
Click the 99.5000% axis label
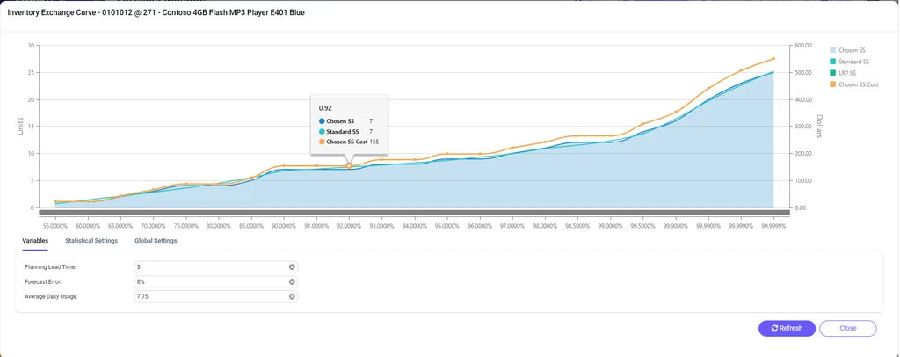[643, 226]
